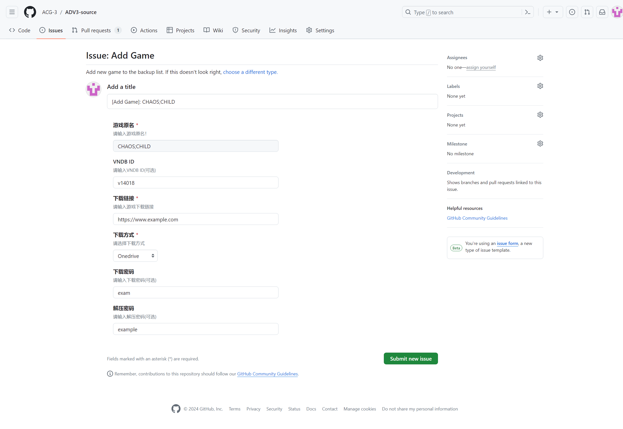This screenshot has height=429, width=623.
Task: Open footer Docs link
Action: 311,409
